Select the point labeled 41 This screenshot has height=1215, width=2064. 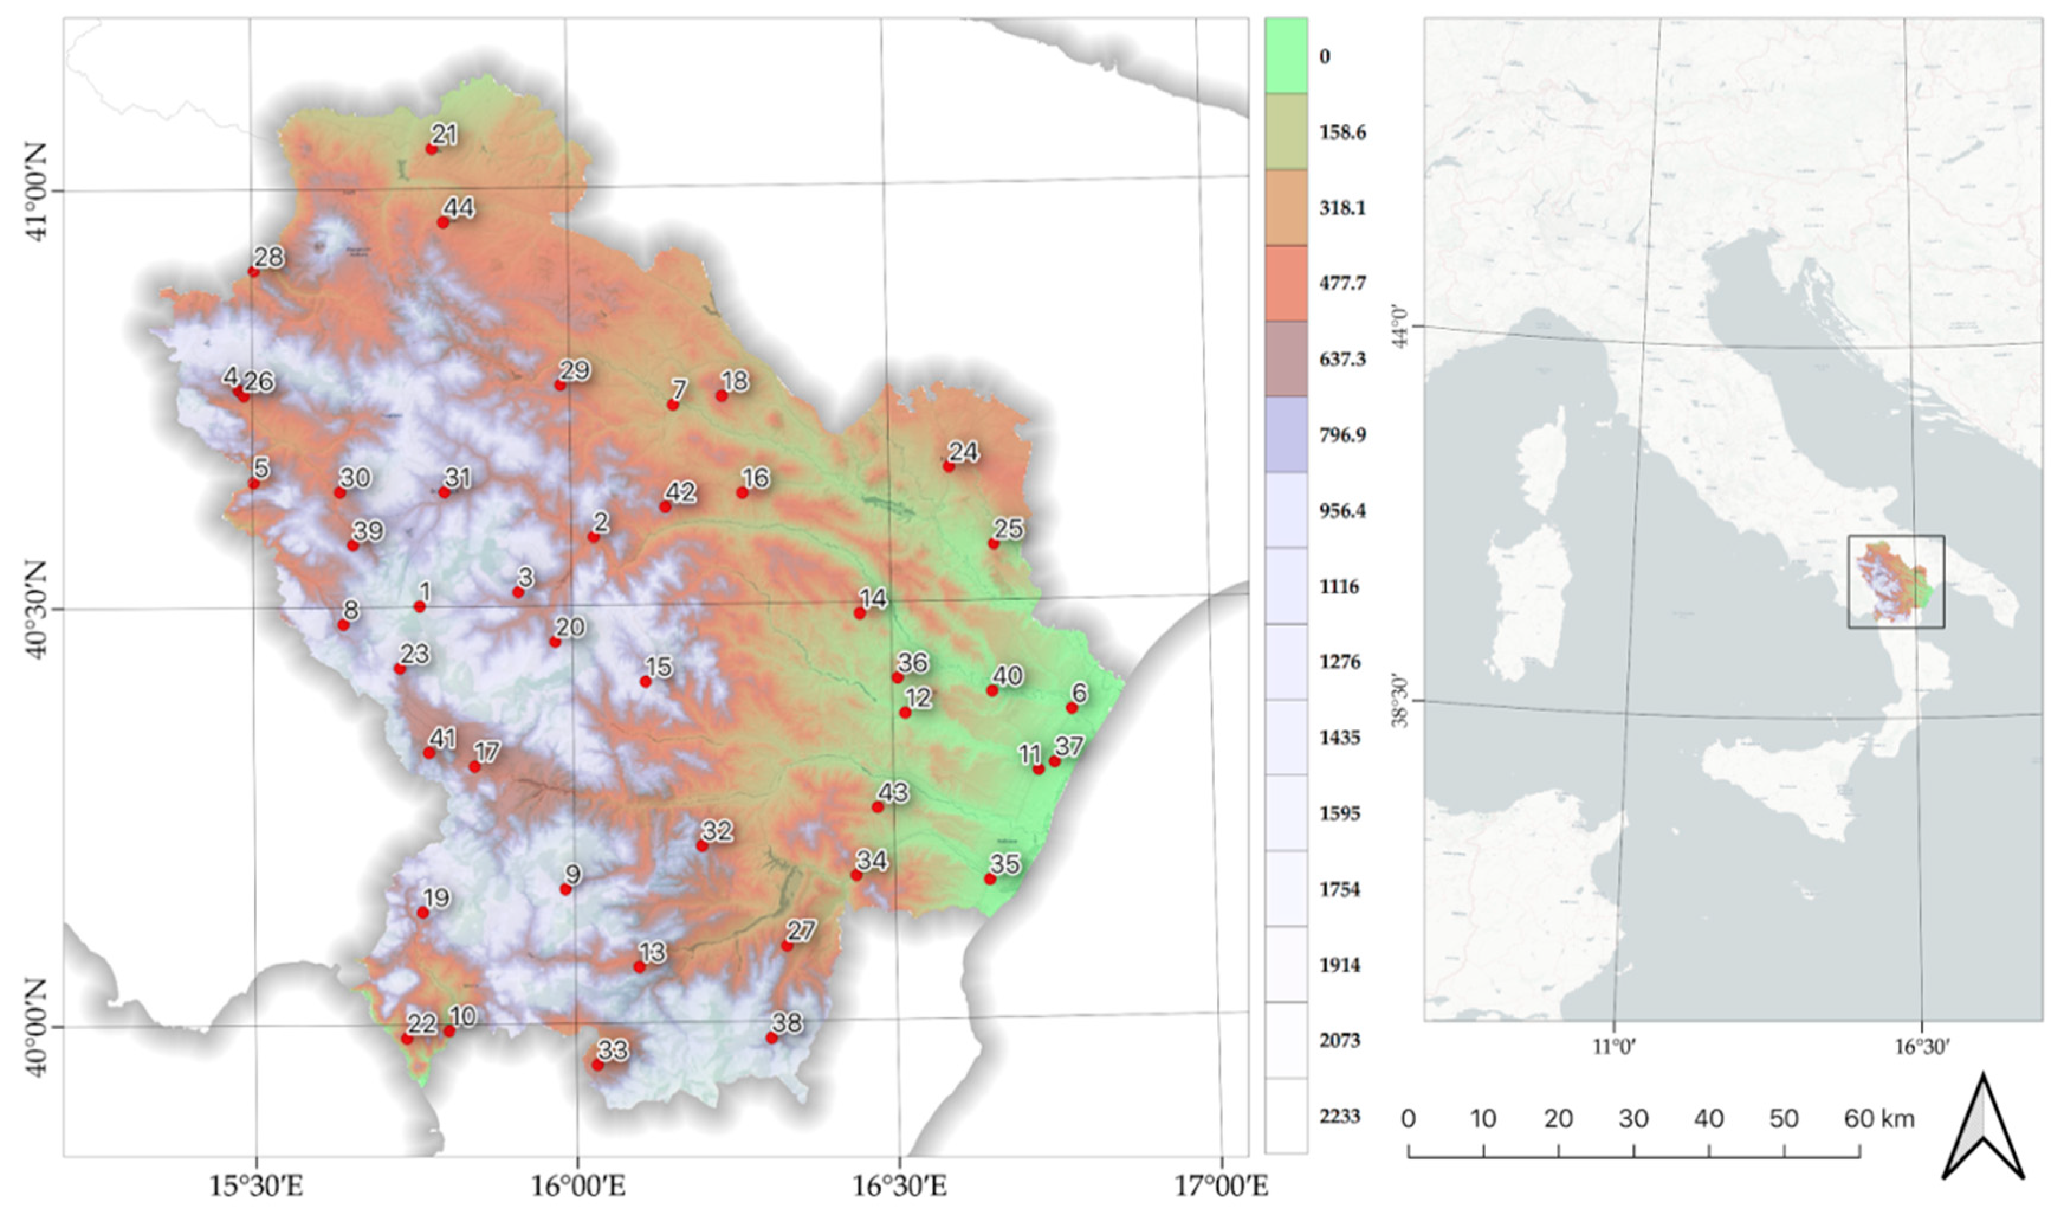point(429,753)
